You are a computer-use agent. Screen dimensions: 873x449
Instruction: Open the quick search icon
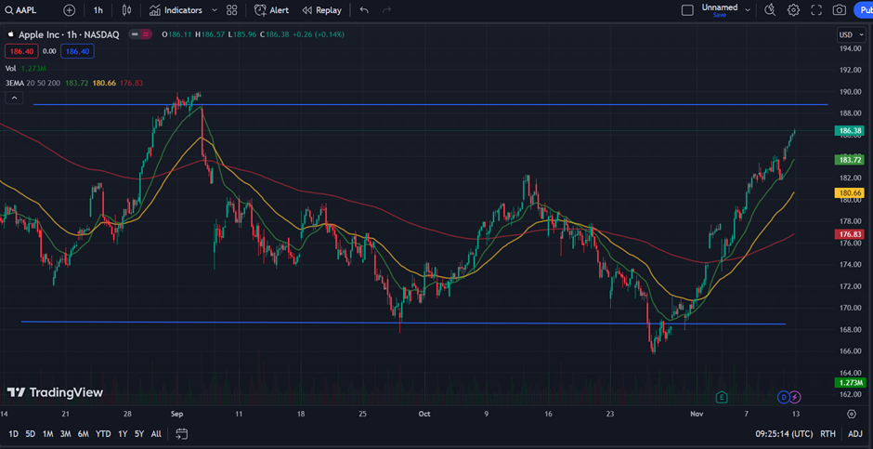[769, 10]
